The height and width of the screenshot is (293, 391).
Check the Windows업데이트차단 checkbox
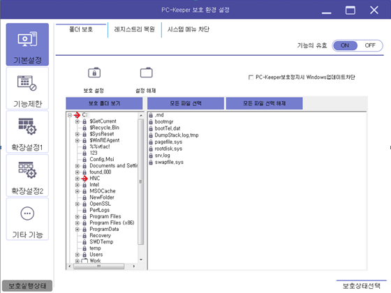coord(251,77)
